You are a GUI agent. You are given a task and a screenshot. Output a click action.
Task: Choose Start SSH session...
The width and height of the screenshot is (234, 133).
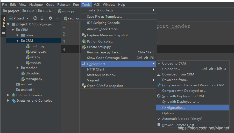[x=119, y=75]
